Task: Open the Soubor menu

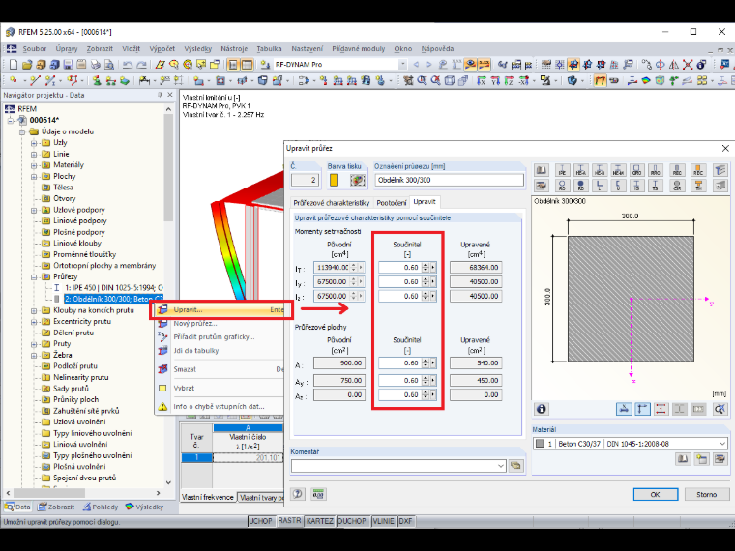Action: [35, 48]
